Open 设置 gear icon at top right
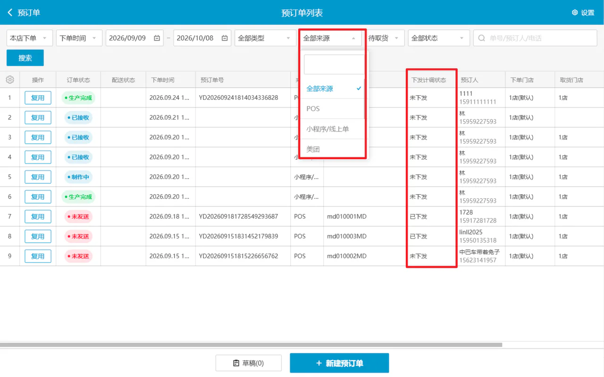 [x=575, y=13]
